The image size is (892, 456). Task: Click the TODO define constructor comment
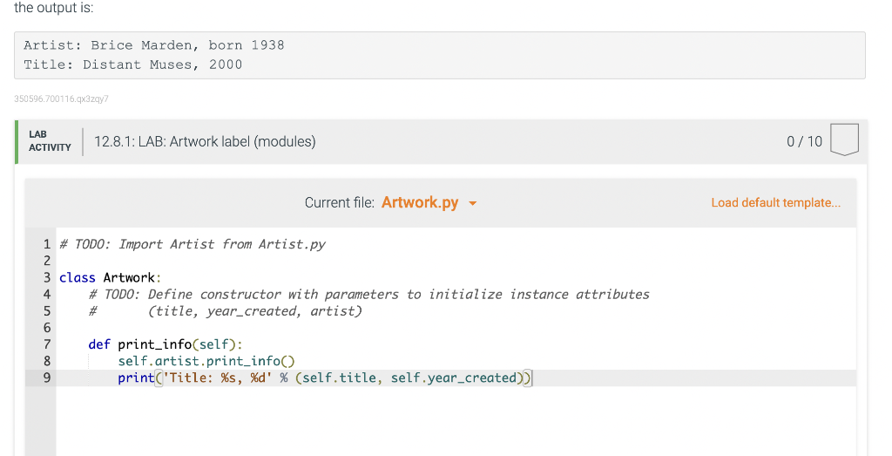368,295
